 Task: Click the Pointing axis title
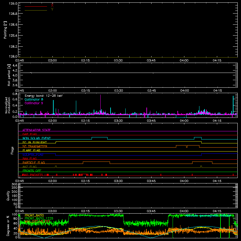click(x=5, y=30)
